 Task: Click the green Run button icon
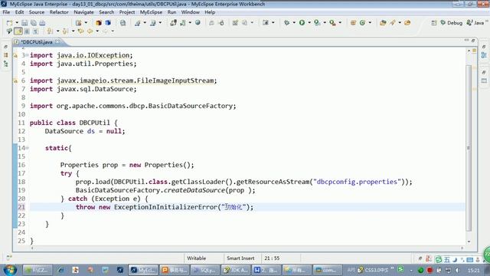pyautogui.click(x=302, y=23)
